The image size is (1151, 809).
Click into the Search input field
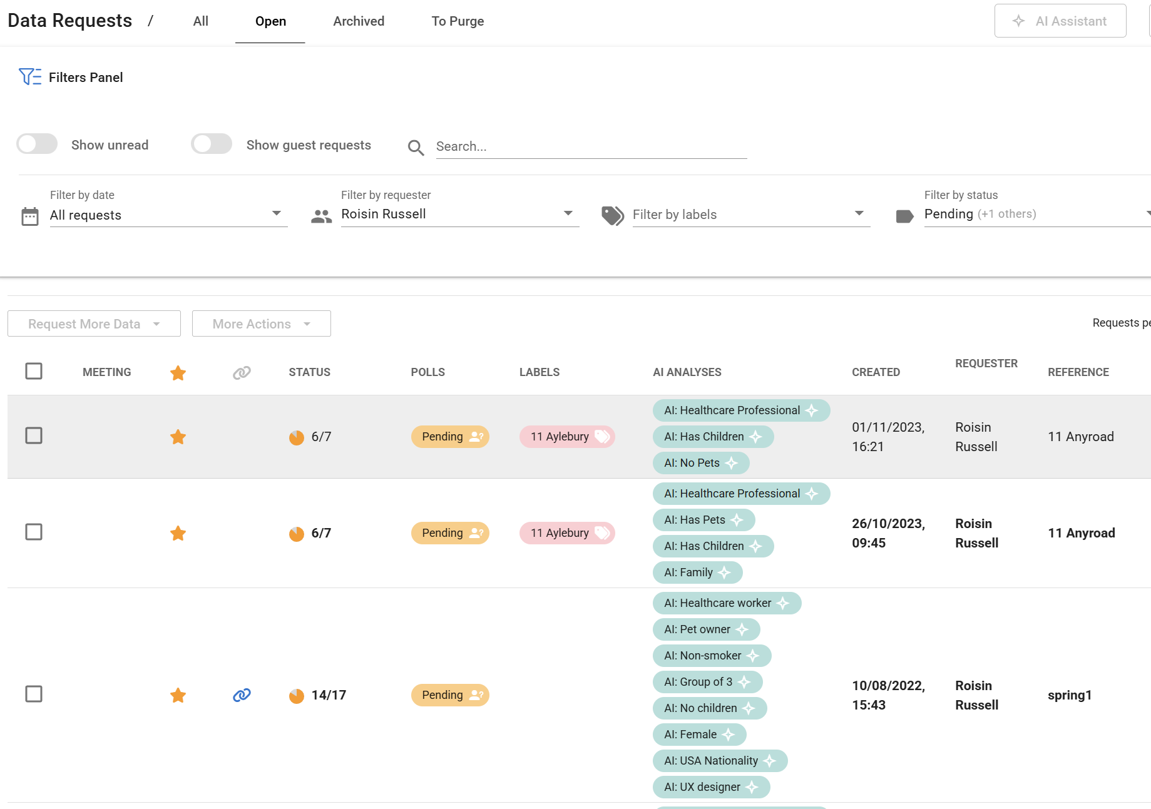coord(590,146)
